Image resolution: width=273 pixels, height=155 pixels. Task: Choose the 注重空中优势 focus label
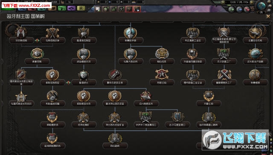pyautogui.click(x=256, y=40)
